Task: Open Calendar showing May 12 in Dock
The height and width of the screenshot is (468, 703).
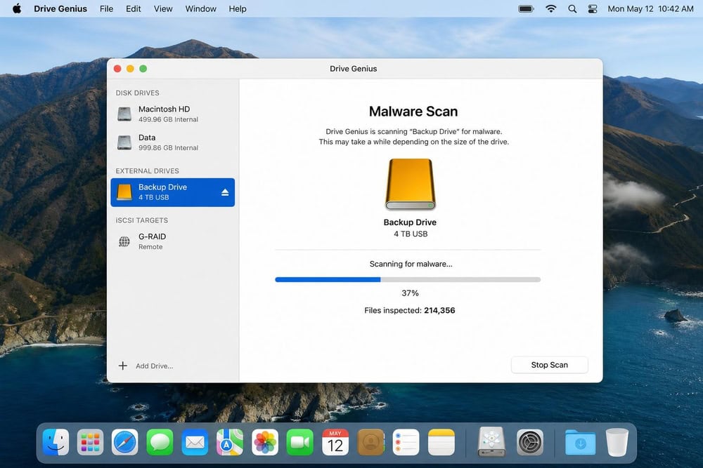Action: [x=335, y=442]
